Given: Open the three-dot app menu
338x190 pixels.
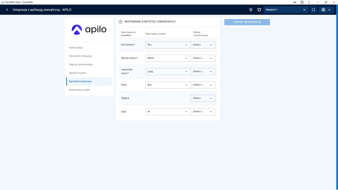Looking at the screenshot, I should click(309, 2).
